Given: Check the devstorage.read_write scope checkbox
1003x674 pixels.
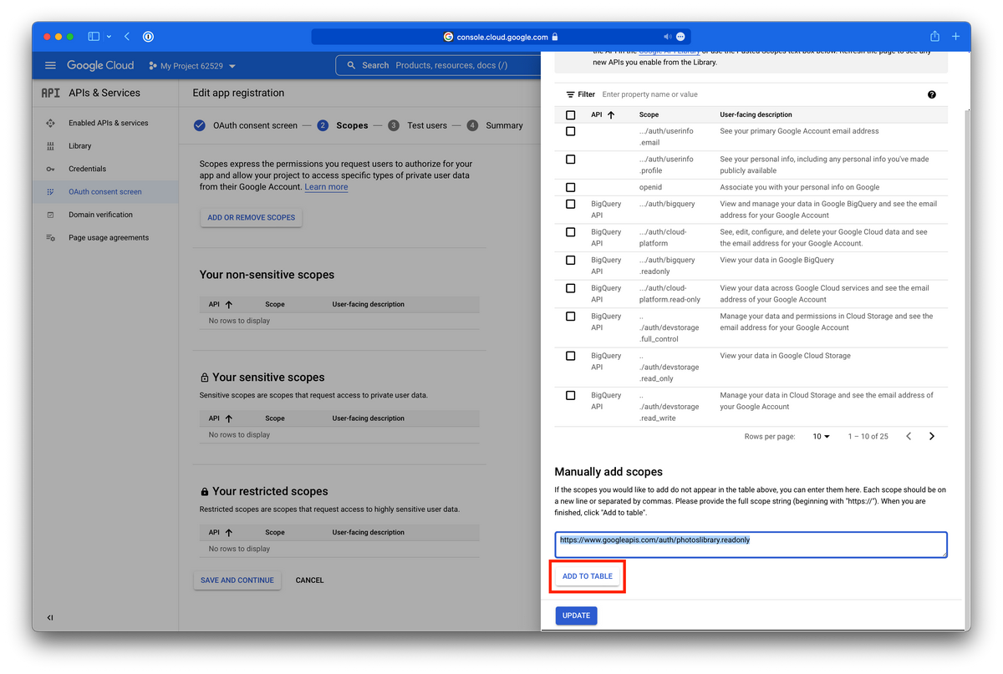Looking at the screenshot, I should pos(571,395).
